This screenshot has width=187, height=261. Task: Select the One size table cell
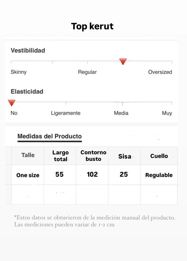click(28, 175)
